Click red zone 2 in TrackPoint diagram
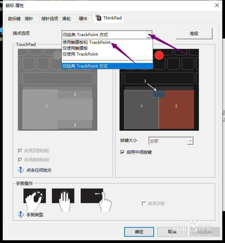Viewport: 225px width, 243px height. [x=176, y=110]
